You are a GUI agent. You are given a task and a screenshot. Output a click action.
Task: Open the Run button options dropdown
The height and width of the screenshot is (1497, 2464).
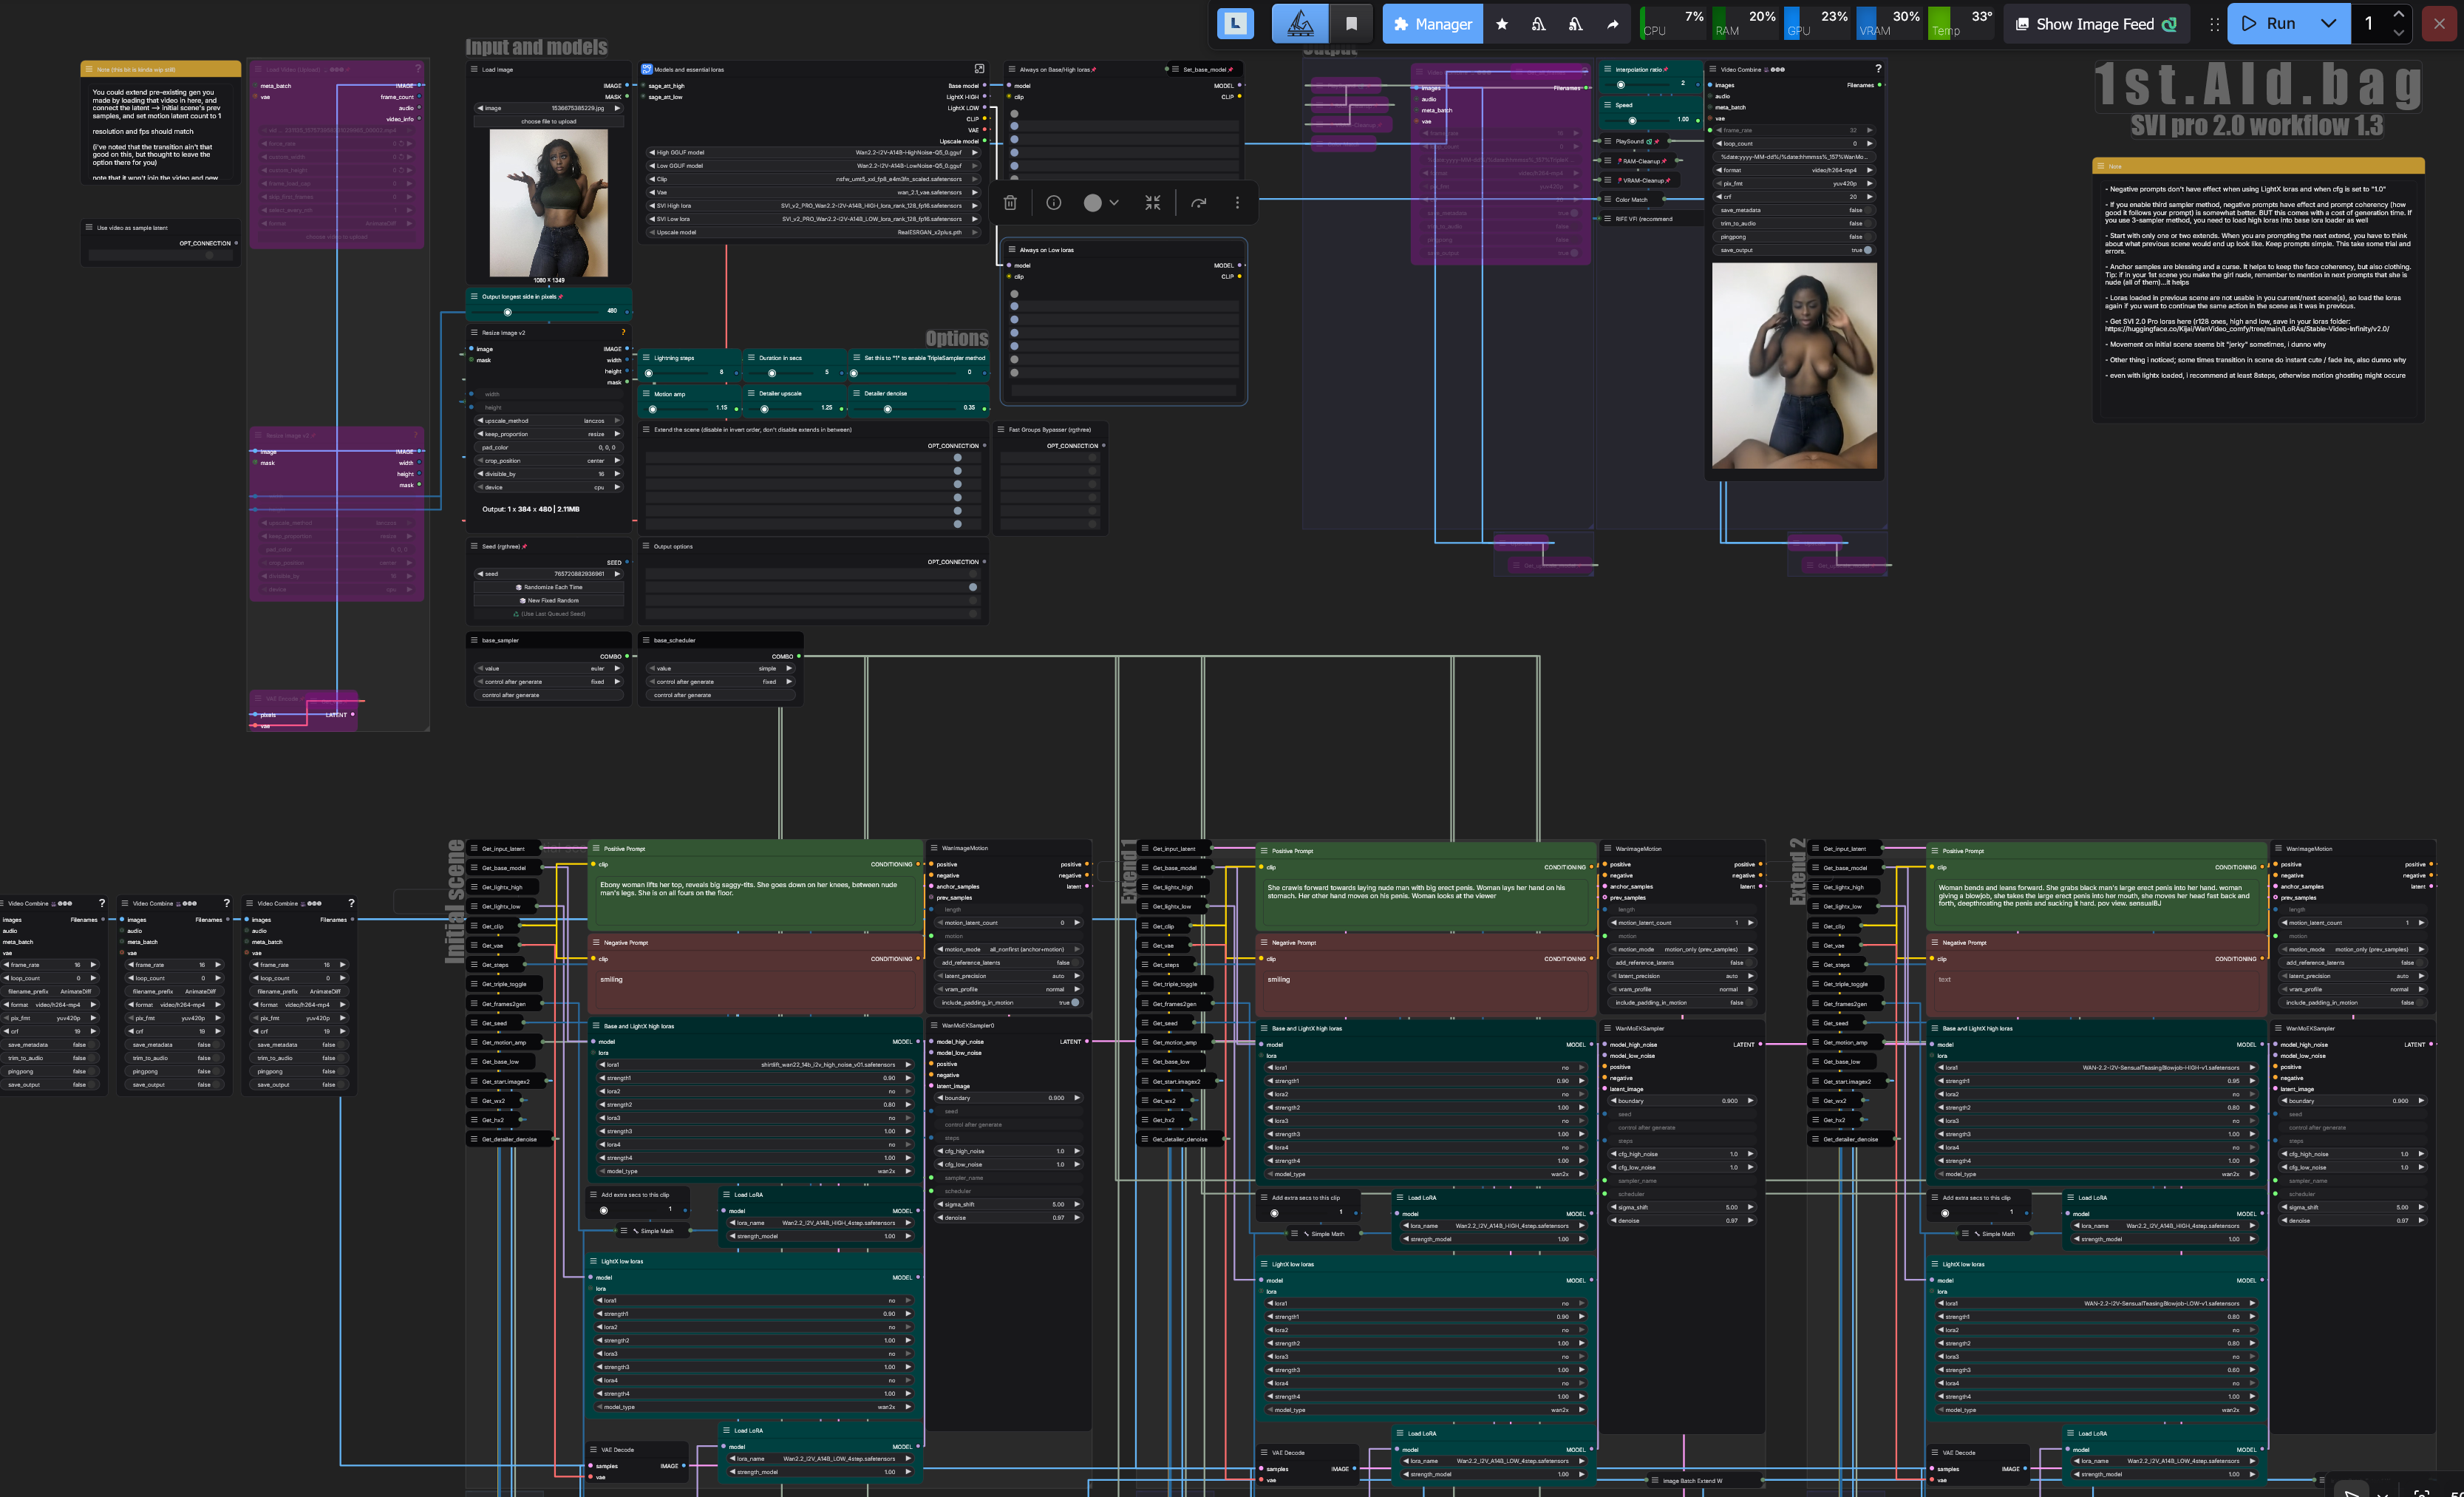2328,24
